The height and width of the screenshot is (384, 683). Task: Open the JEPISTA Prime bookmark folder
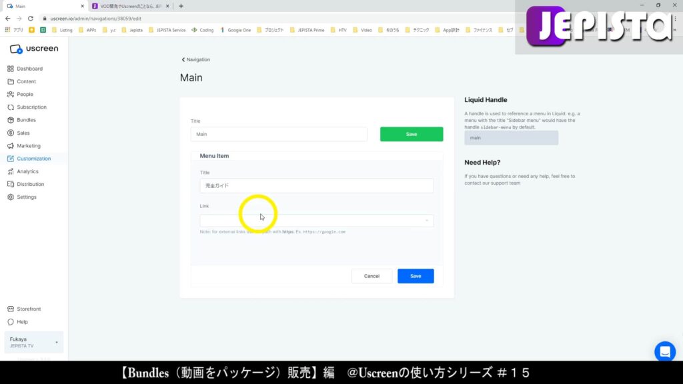pos(307,30)
